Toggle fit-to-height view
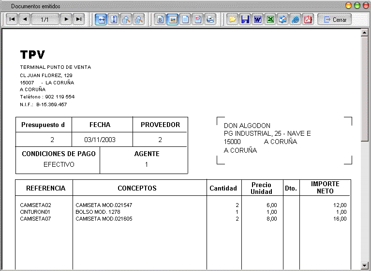 click(114, 19)
